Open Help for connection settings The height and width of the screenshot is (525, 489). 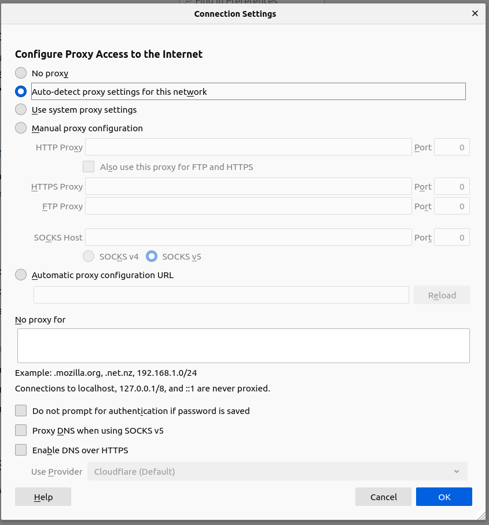click(x=43, y=497)
